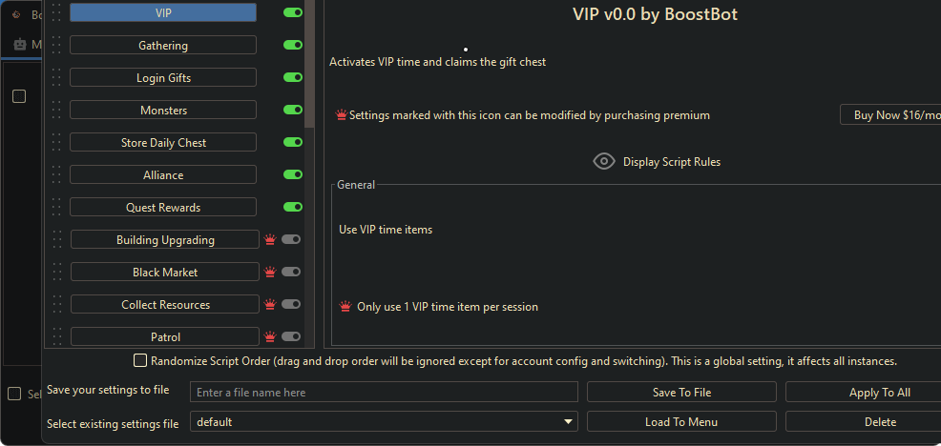
Task: Turn off the Monsters script toggle
Action: coord(292,110)
